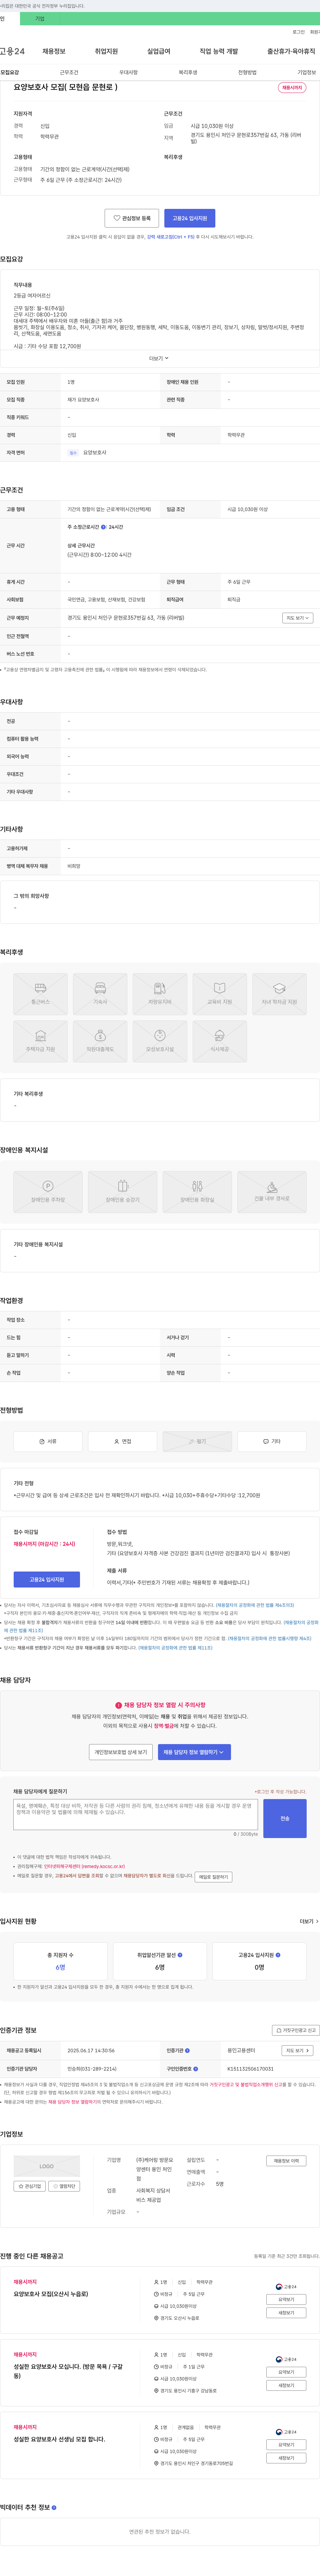Open the 직업 능력 개발 menu
The height and width of the screenshot is (2576, 320).
219,51
